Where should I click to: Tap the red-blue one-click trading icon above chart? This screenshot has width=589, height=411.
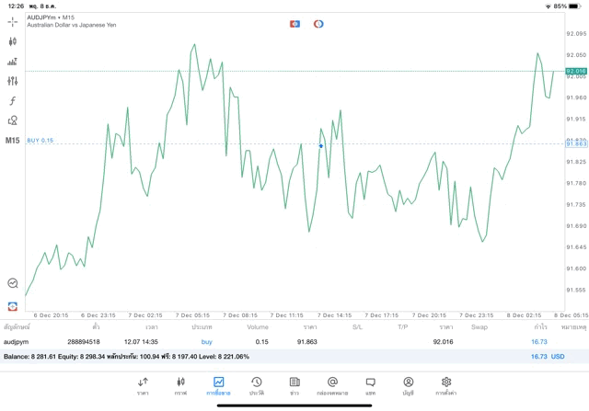tap(294, 24)
